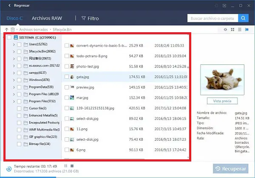Screen dimensions: 255x178
Task: Click the Filtro funnel icon
Action: click(84, 18)
